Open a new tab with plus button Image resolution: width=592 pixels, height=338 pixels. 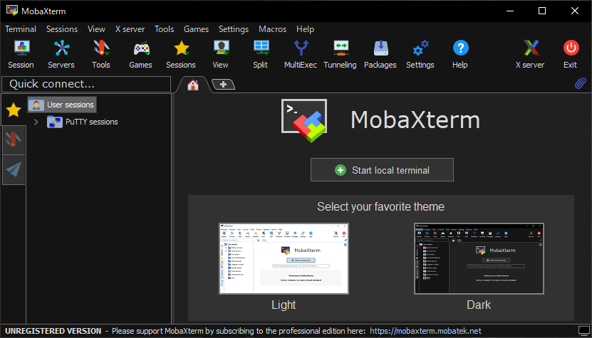(223, 85)
